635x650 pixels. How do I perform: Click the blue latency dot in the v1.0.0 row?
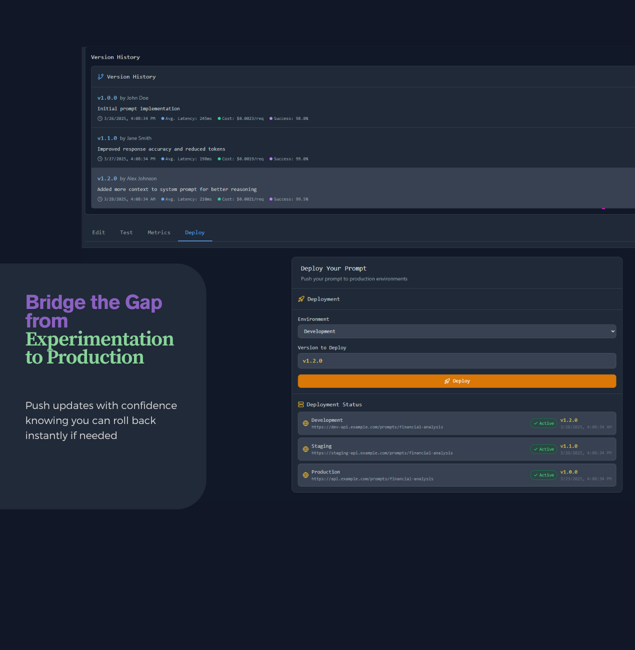pyautogui.click(x=163, y=118)
